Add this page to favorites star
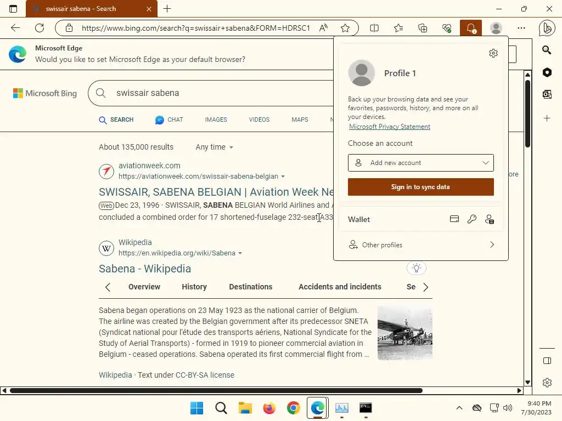The image size is (562, 421). [x=345, y=28]
